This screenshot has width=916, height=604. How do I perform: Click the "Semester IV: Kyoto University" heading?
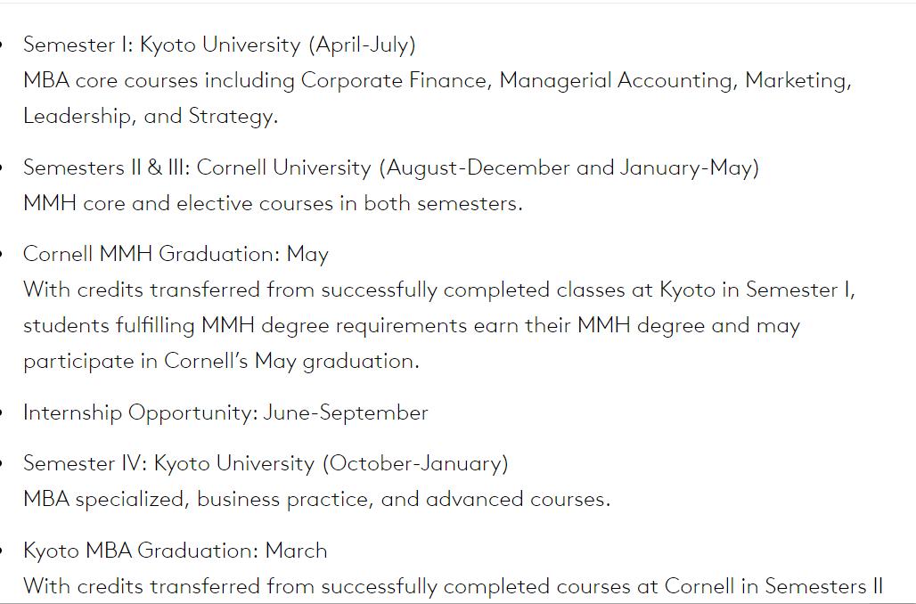(168, 463)
